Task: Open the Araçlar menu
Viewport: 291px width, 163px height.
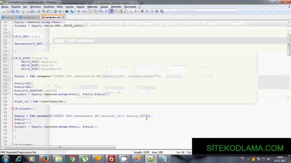Action: pos(80,7)
